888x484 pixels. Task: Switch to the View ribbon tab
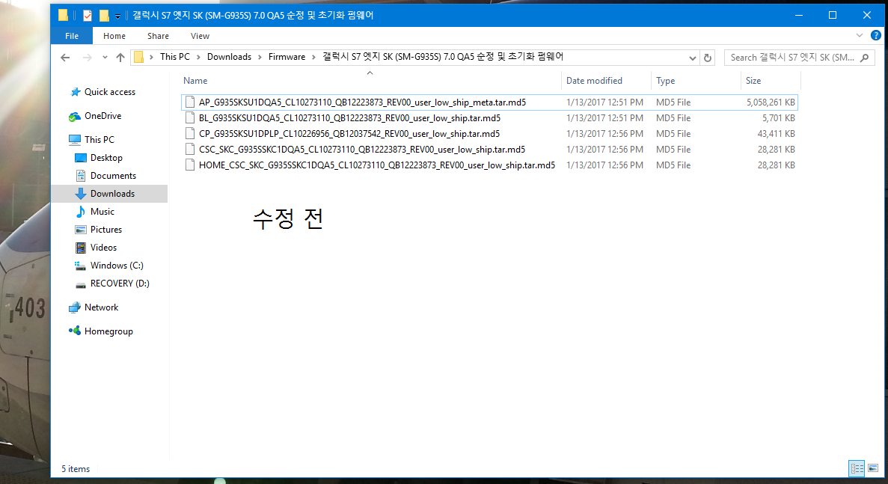[200, 36]
